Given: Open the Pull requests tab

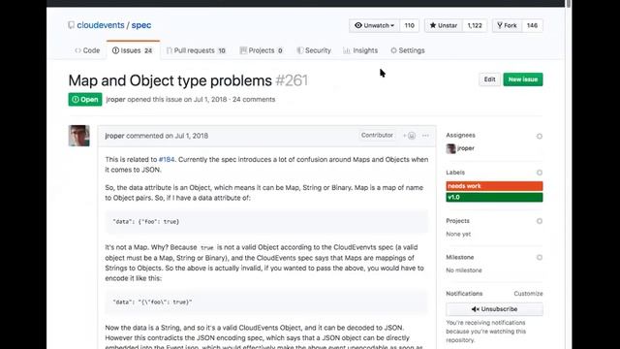Looking at the screenshot, I should [x=196, y=50].
